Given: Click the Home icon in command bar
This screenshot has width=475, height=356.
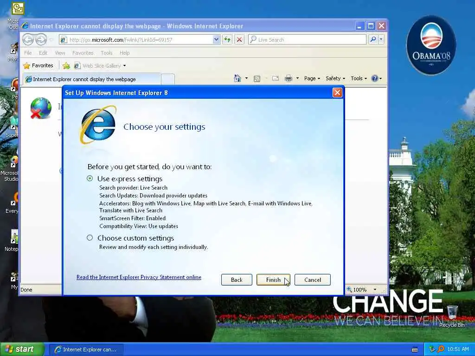Looking at the screenshot, I should coord(237,78).
